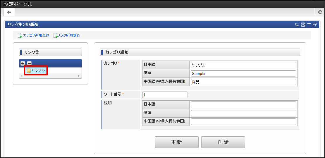Image resolution: width=325 pixels, height=158 pixels.
Task: Click tree scrollbar left arrow
Action: point(22,76)
